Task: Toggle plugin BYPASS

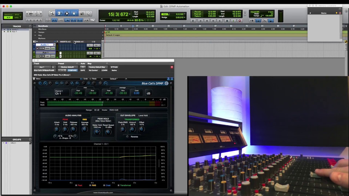Action: point(114,67)
